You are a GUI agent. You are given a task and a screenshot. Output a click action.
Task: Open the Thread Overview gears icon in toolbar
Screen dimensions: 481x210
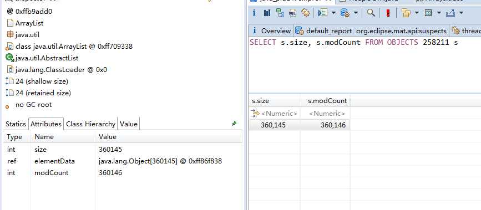pyautogui.click(x=305, y=13)
